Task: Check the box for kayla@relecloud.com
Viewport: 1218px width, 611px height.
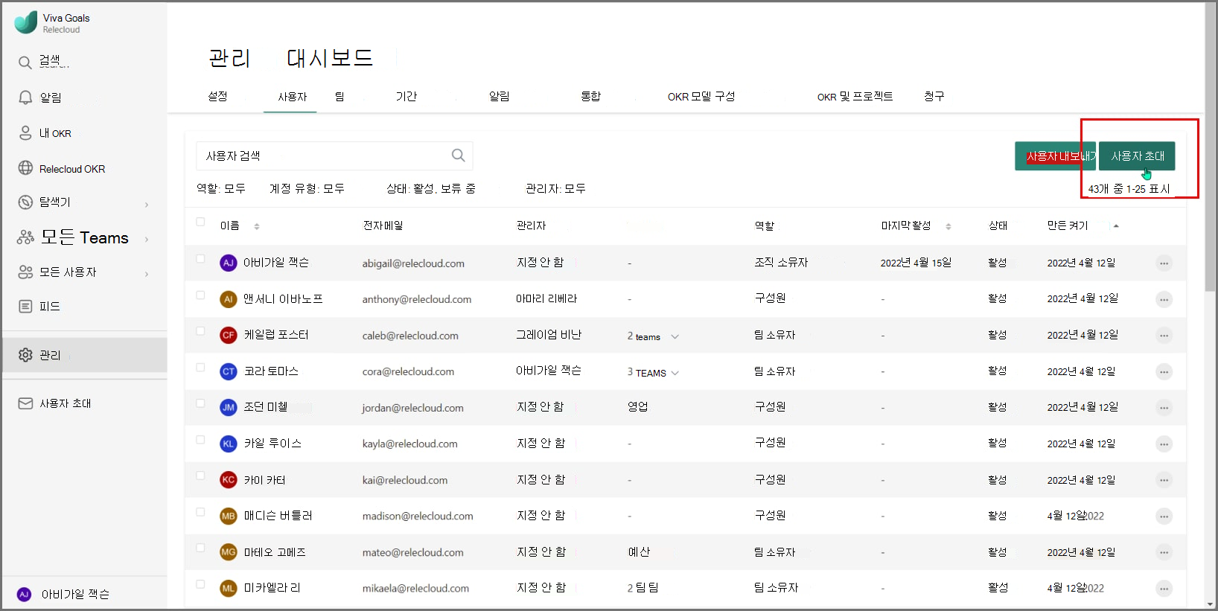Action: coord(200,440)
